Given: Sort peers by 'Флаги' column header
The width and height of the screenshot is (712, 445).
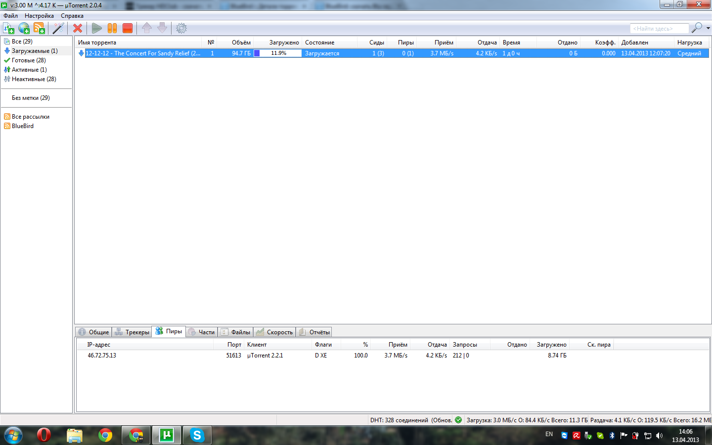Looking at the screenshot, I should tap(326, 345).
